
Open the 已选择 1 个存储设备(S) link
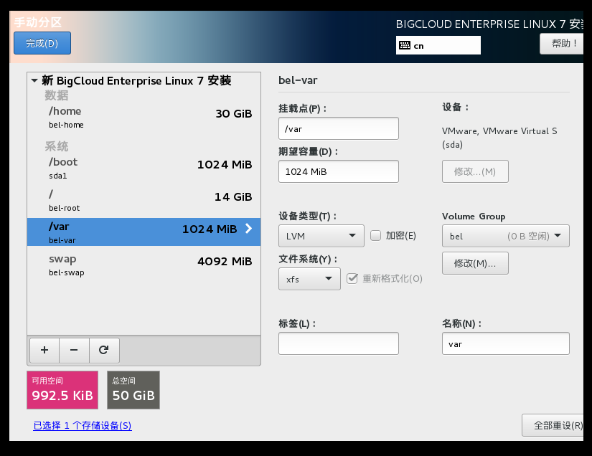click(x=83, y=425)
